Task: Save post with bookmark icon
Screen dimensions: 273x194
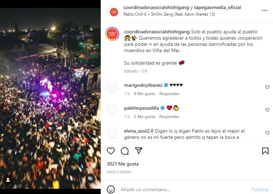Action: pos(265,151)
